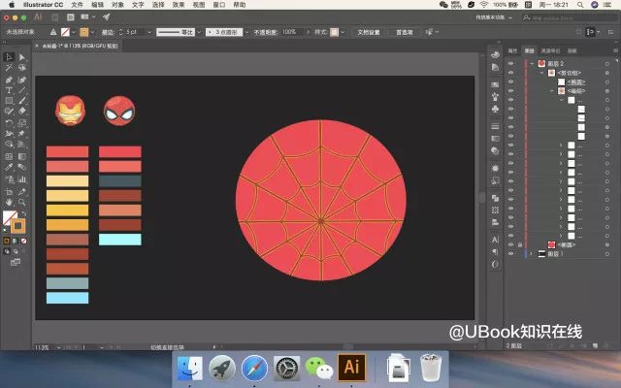Expand the 图层 1 layer
This screenshot has height=388, width=621.
click(x=531, y=254)
